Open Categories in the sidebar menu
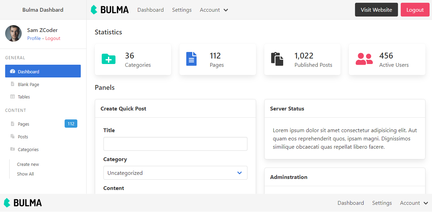The width and height of the screenshot is (432, 212). click(43, 149)
